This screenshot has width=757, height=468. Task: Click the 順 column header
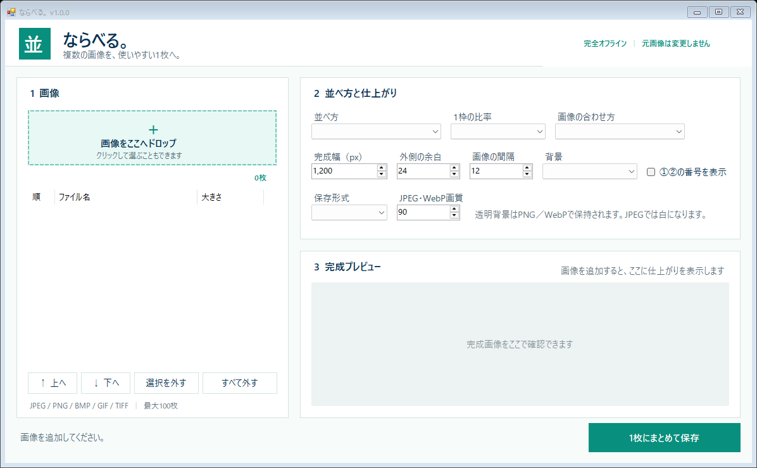pos(42,197)
